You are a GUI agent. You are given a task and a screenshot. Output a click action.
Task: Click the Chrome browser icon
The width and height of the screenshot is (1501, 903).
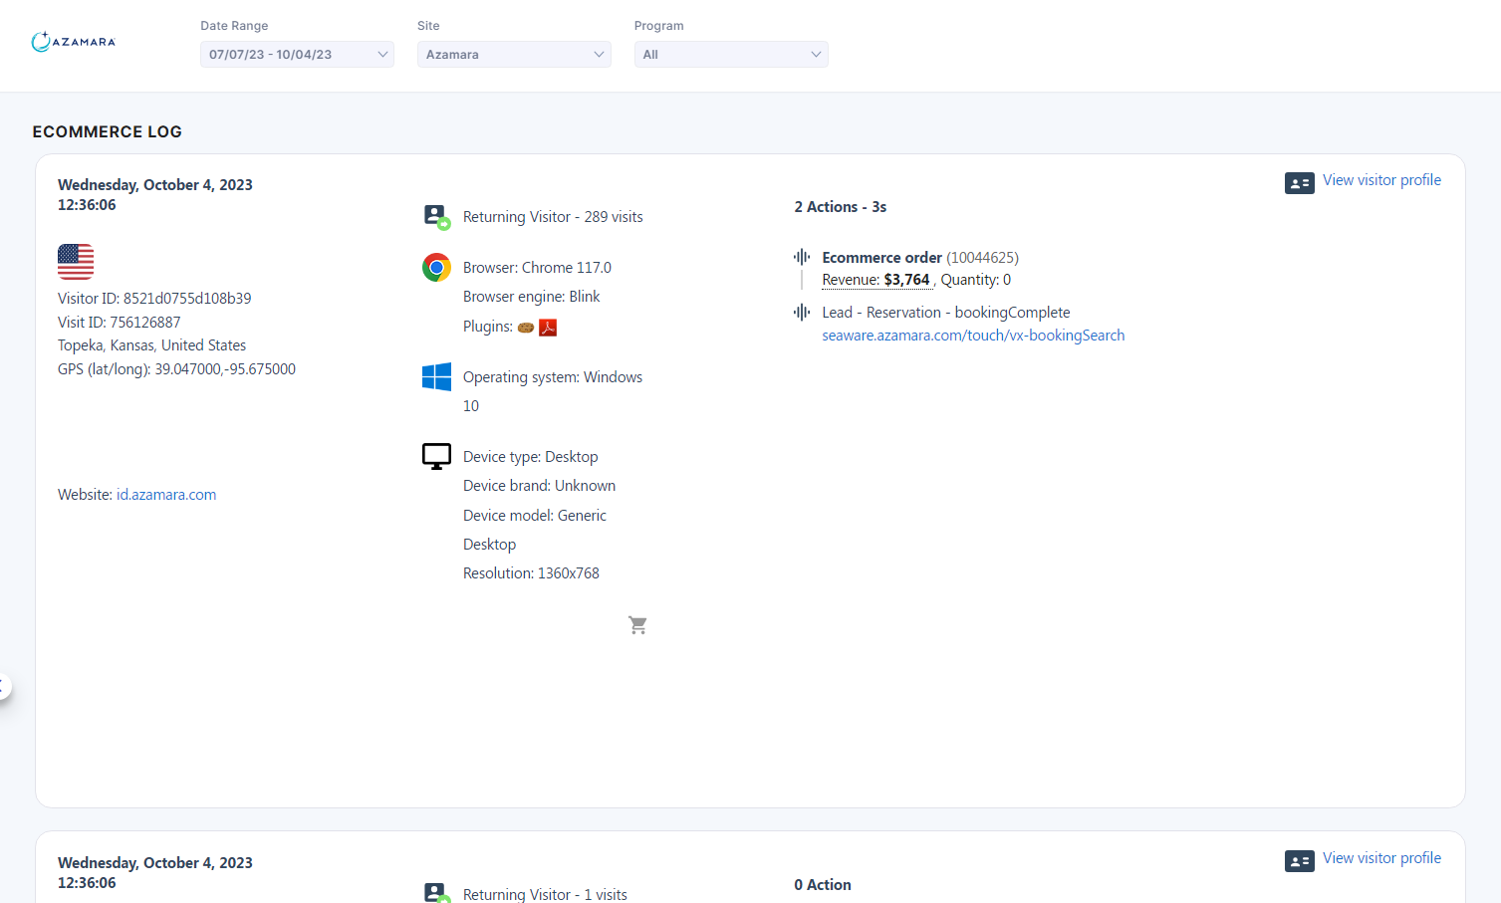point(436,267)
